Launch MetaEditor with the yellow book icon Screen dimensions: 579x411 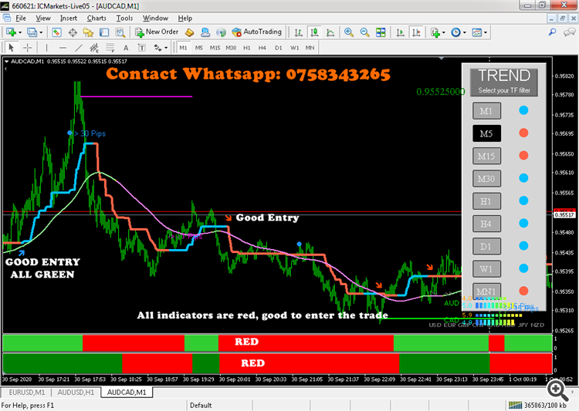189,32
